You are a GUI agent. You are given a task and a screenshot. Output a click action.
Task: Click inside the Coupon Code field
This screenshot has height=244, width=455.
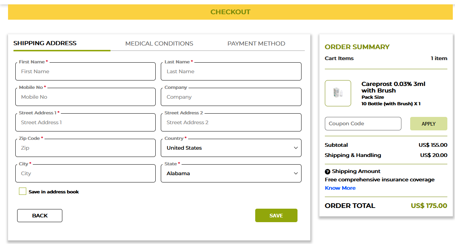pyautogui.click(x=363, y=124)
